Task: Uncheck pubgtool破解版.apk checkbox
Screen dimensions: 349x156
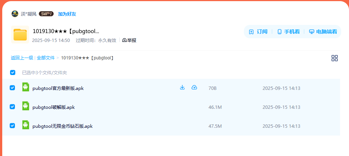Action: (x=12, y=107)
